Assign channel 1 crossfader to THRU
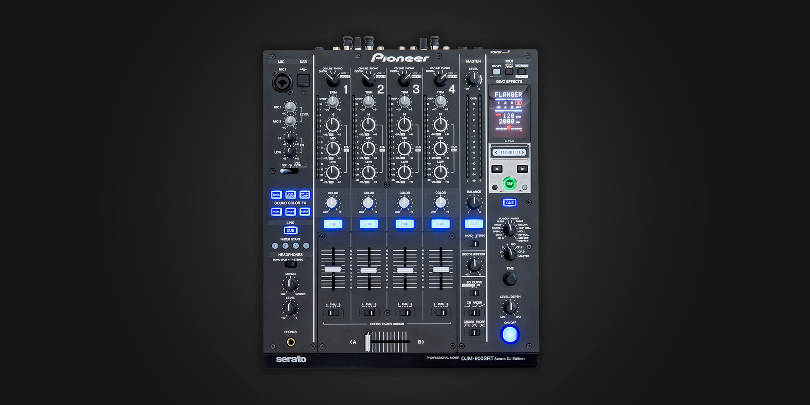The width and height of the screenshot is (810, 405). (333, 312)
